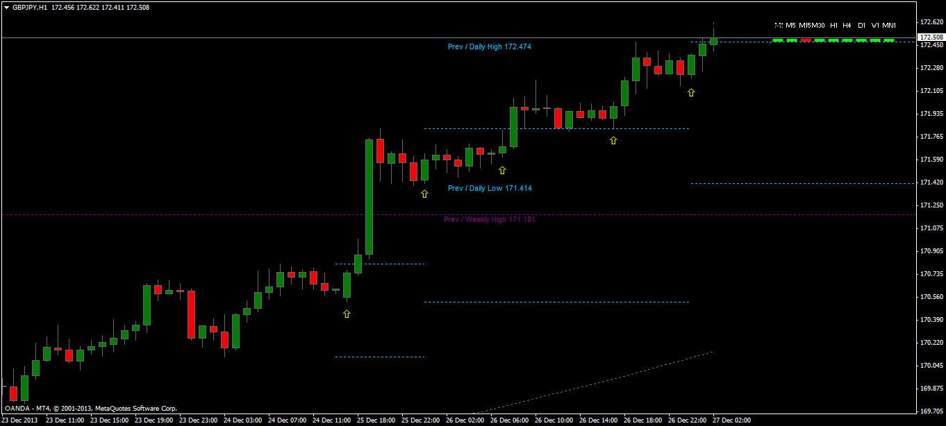Screen dimensions: 946x426
Task: Click the green MN1 trend indicator bar
Action: coord(889,40)
